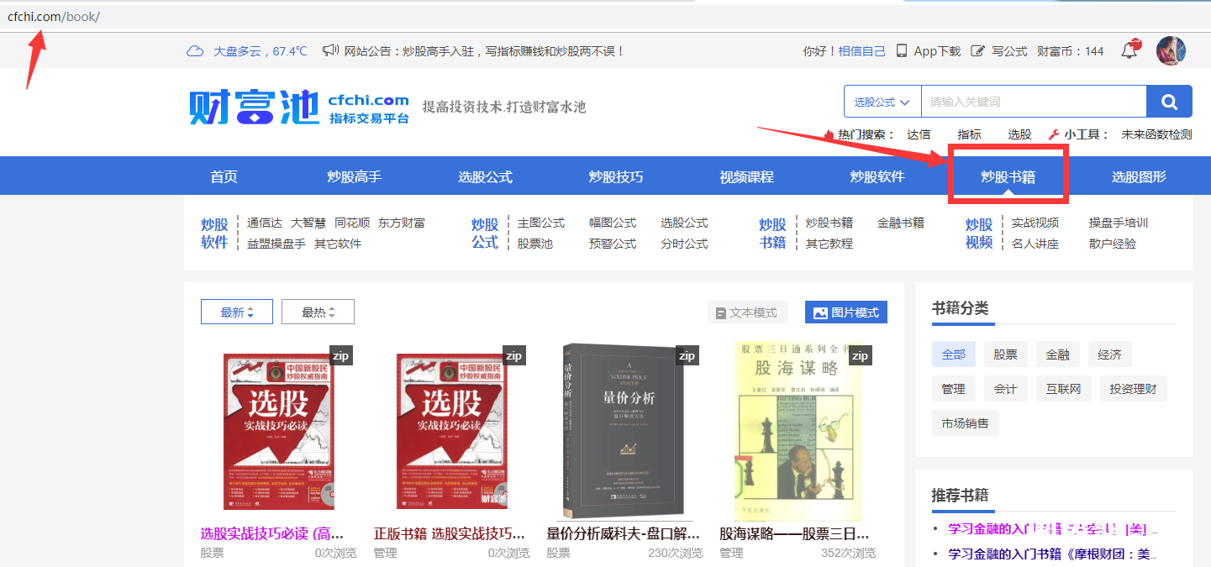
Task: Click the 未来函数检测 link
Action: click(1158, 133)
